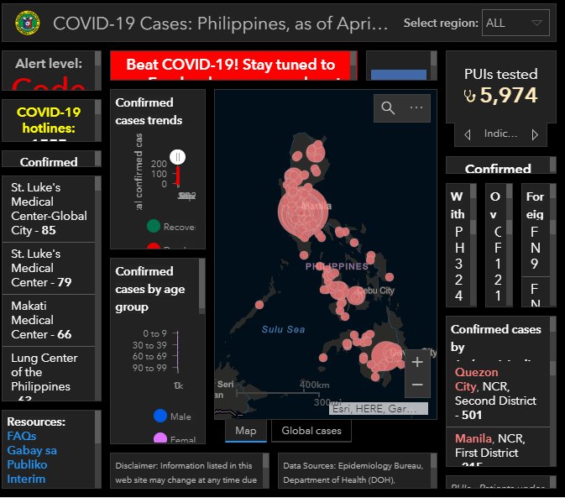Zoom in on the map
This screenshot has width=565, height=503.
pyautogui.click(x=417, y=362)
